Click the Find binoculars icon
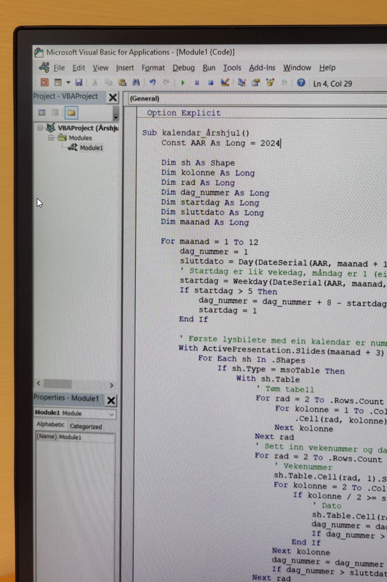Screen dimensions: 387x582 (136, 83)
